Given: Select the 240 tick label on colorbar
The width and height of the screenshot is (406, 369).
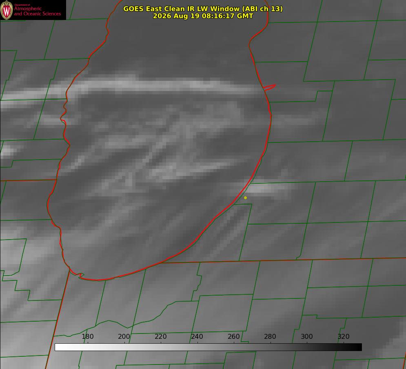Looking at the screenshot, I should 197,336.
